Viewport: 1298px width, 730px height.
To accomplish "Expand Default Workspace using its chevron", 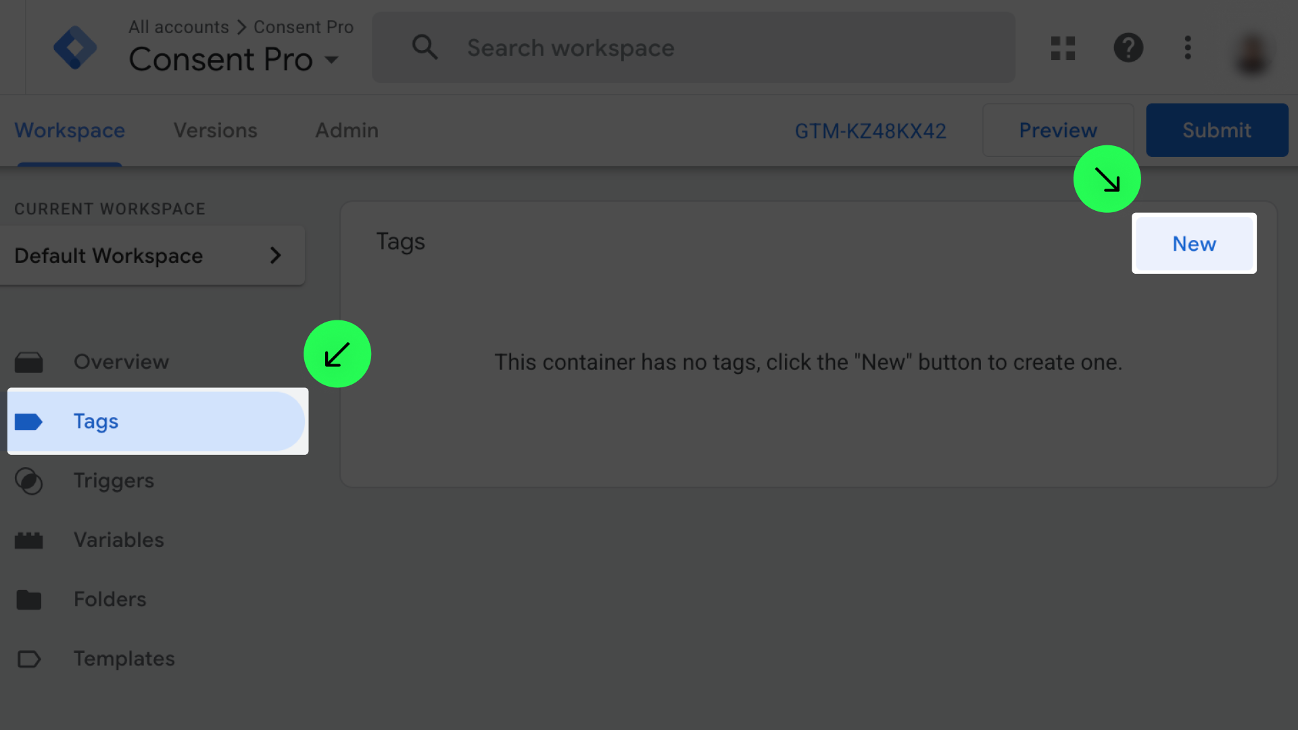I will [x=275, y=255].
